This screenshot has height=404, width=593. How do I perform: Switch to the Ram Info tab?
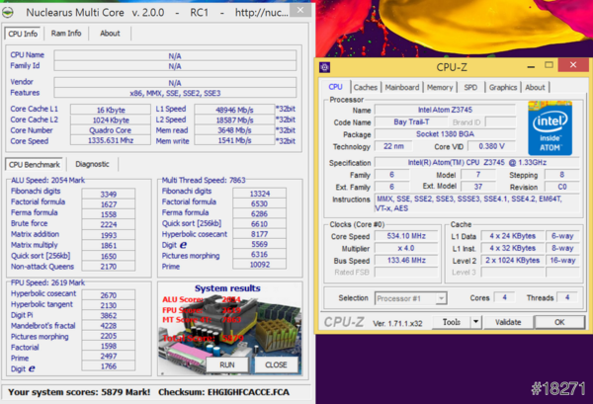coord(66,33)
